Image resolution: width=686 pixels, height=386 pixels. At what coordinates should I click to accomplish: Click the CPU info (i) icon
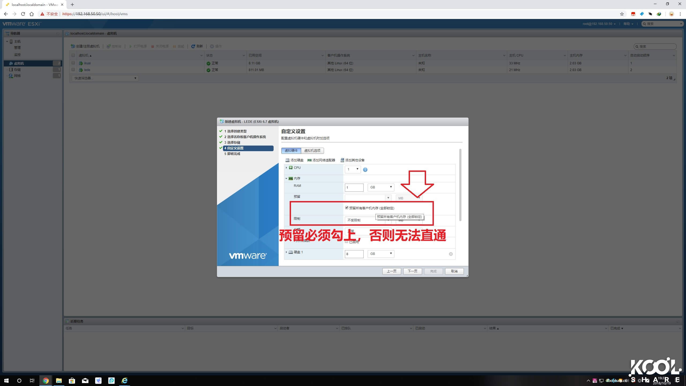pos(365,169)
